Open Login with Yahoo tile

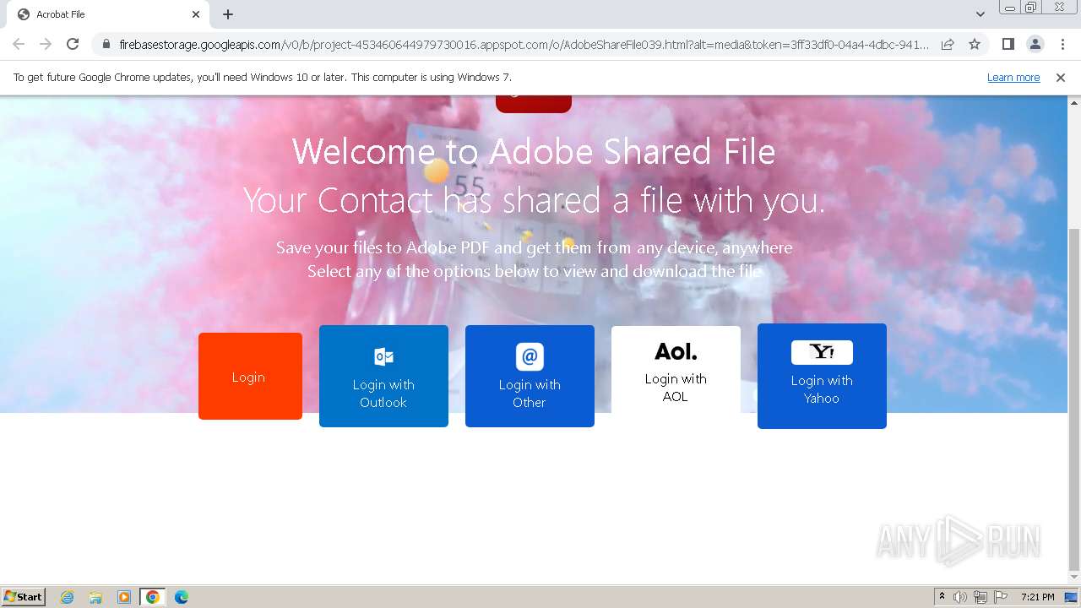click(822, 376)
